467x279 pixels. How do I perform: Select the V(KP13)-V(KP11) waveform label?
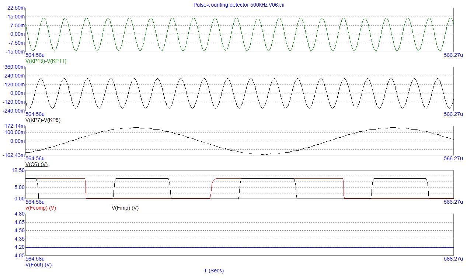click(x=46, y=61)
